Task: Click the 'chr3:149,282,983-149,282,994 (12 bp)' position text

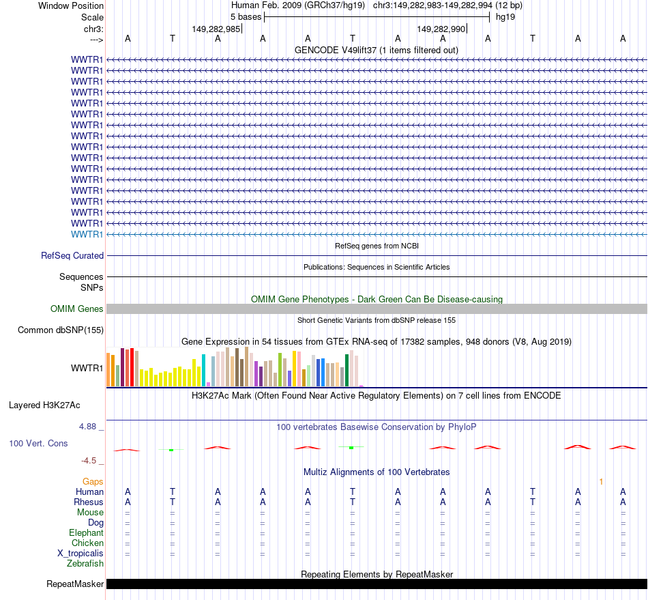Action: click(x=447, y=5)
